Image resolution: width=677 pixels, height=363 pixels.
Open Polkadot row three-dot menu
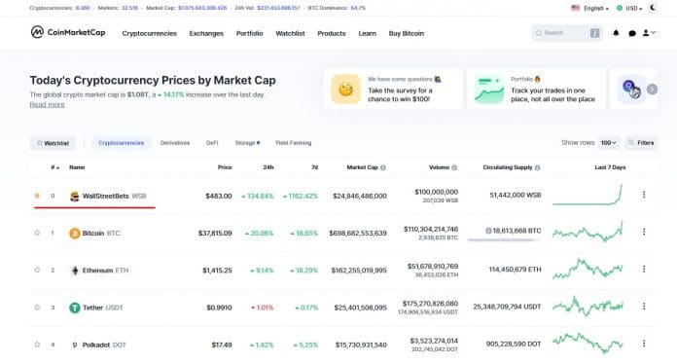point(644,344)
